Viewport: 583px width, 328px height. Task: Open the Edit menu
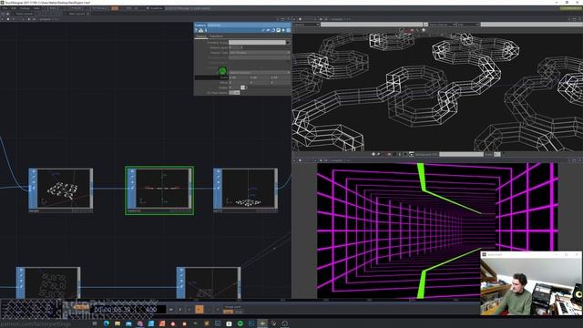[15, 8]
